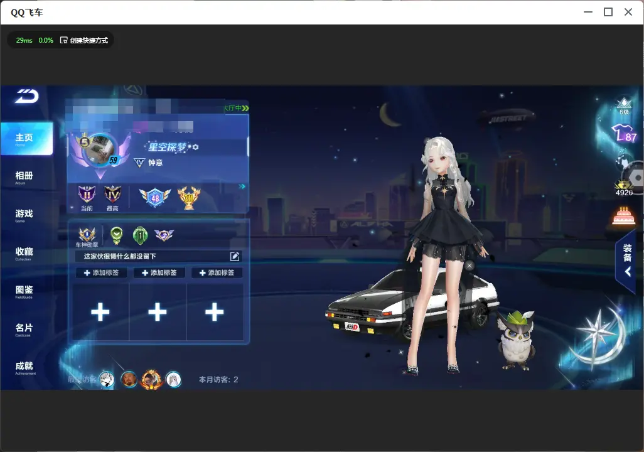
Task: Click the white AE86 car
Action: click(x=370, y=304)
